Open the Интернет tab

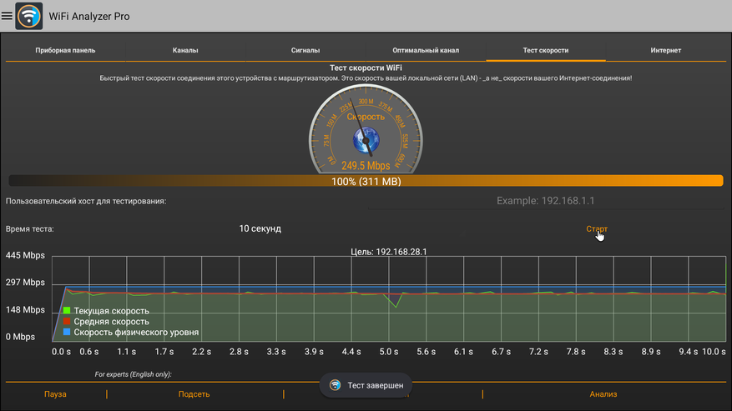666,50
